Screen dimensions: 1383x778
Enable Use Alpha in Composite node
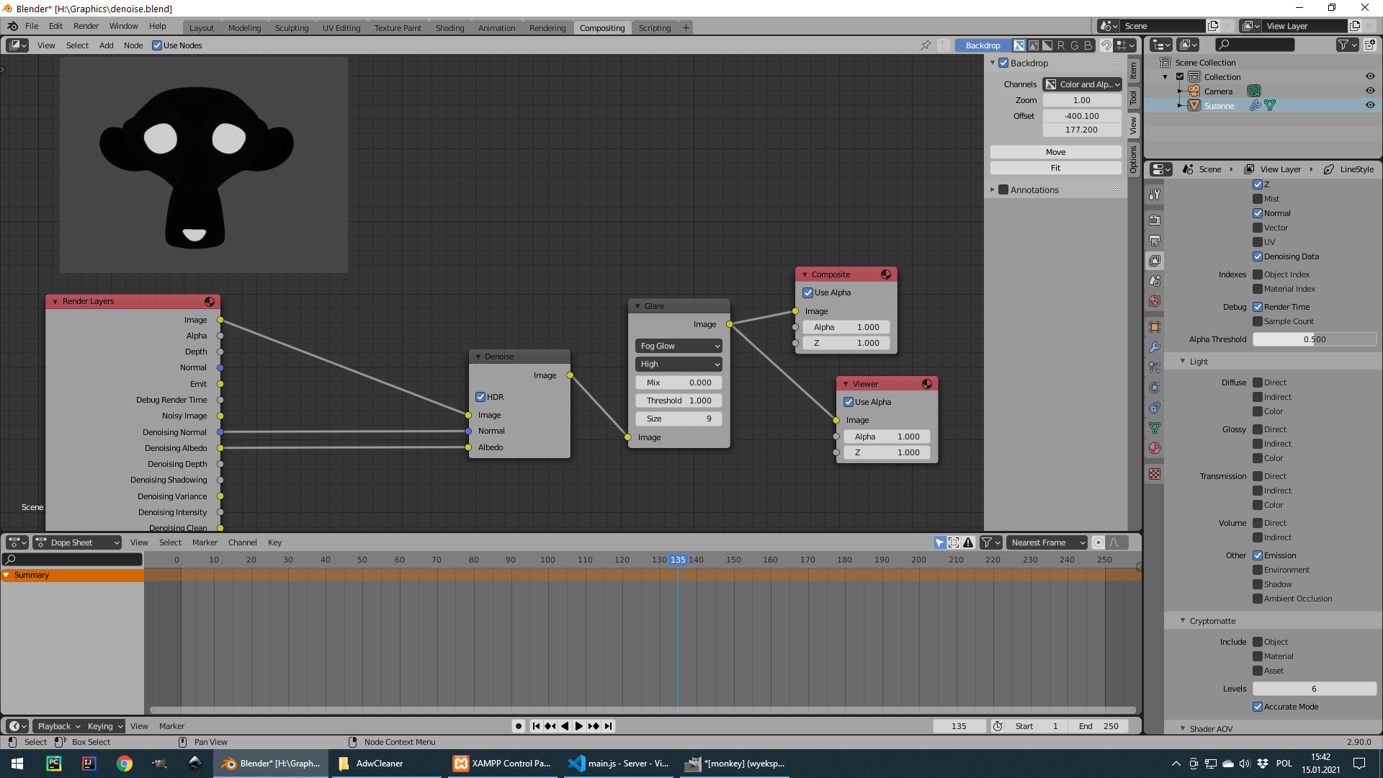pos(808,292)
